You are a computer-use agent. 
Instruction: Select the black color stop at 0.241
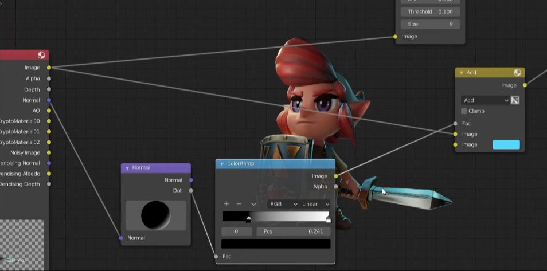click(249, 219)
